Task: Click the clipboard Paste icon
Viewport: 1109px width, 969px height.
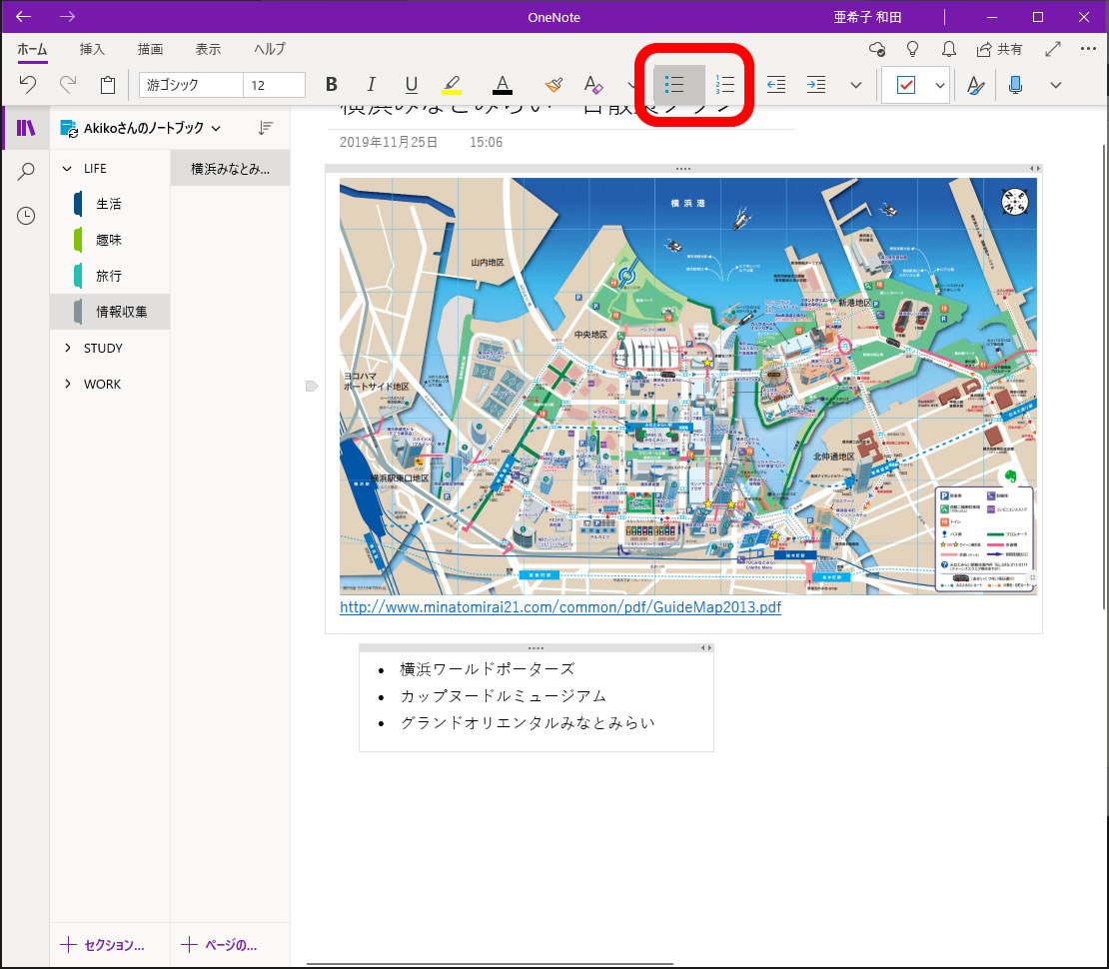Action: [107, 85]
